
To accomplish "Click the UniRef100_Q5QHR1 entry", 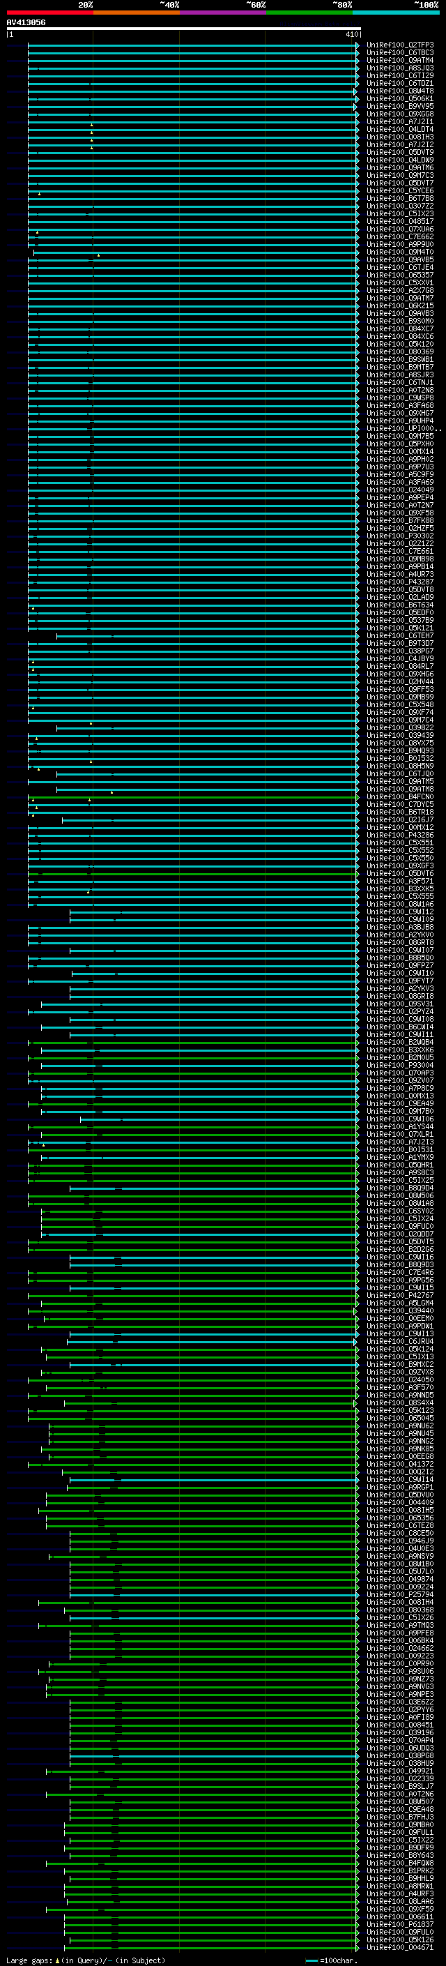I will pyautogui.click(x=400, y=1165).
